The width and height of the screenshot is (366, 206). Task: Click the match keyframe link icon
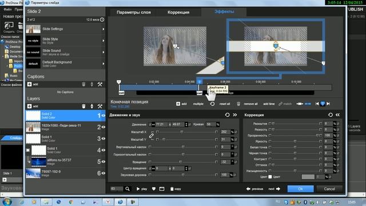click(x=280, y=104)
